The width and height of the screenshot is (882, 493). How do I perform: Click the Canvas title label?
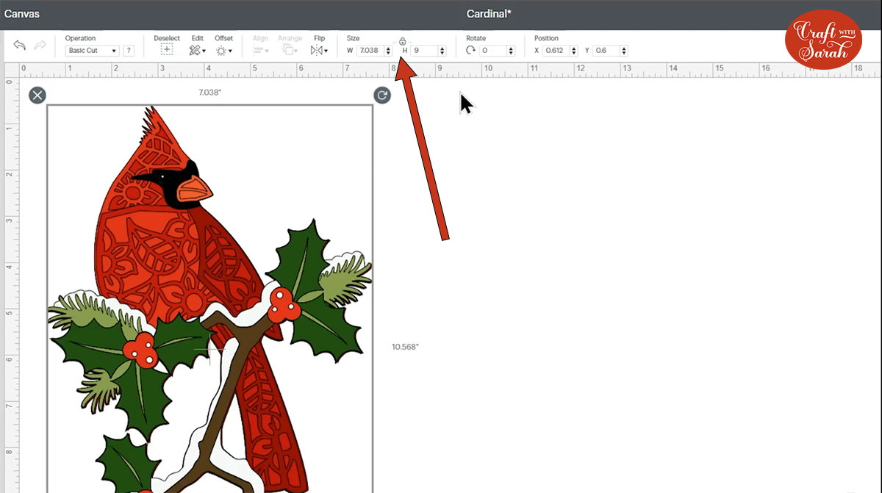pos(22,14)
